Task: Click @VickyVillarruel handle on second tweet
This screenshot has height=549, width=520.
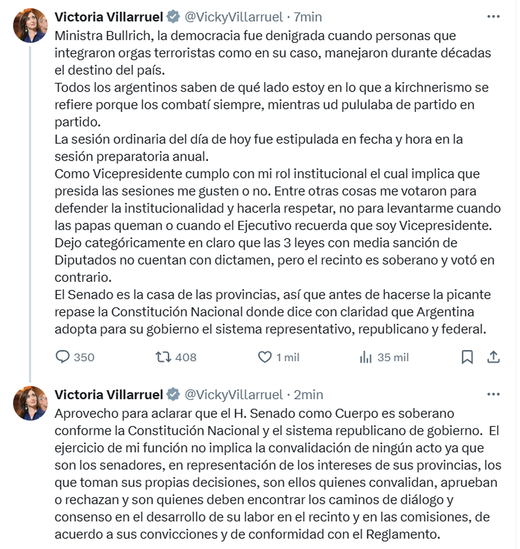Action: pyautogui.click(x=234, y=395)
